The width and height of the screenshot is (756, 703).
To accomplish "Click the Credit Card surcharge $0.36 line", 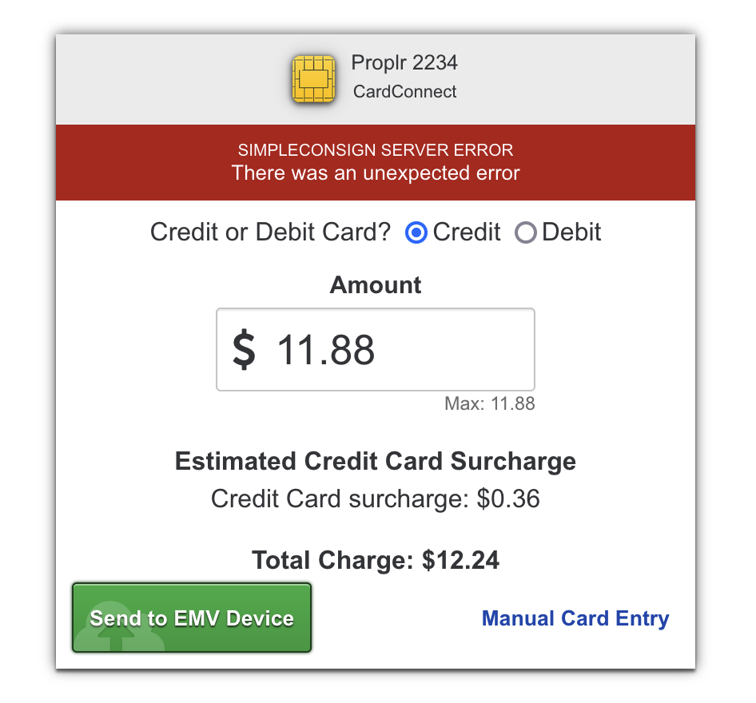I will 376,498.
